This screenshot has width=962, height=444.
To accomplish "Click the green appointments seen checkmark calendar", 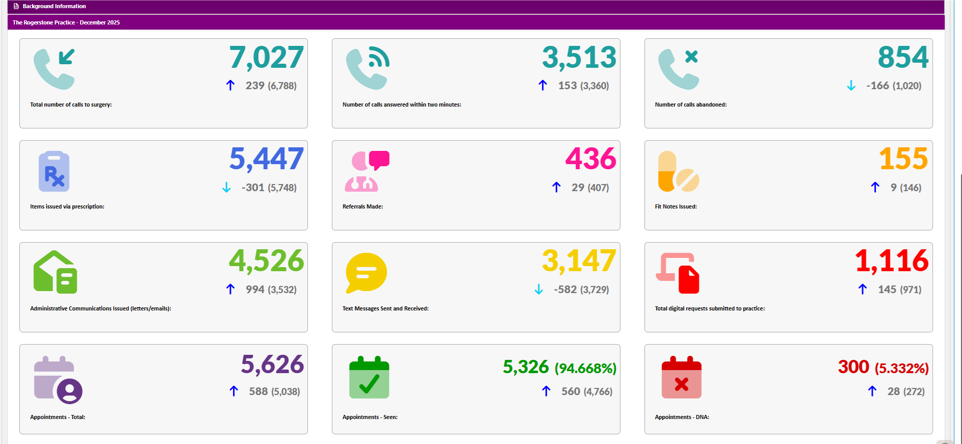I will pyautogui.click(x=369, y=377).
